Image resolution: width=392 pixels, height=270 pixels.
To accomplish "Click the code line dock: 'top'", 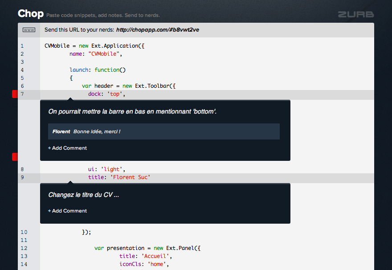I will [107, 94].
